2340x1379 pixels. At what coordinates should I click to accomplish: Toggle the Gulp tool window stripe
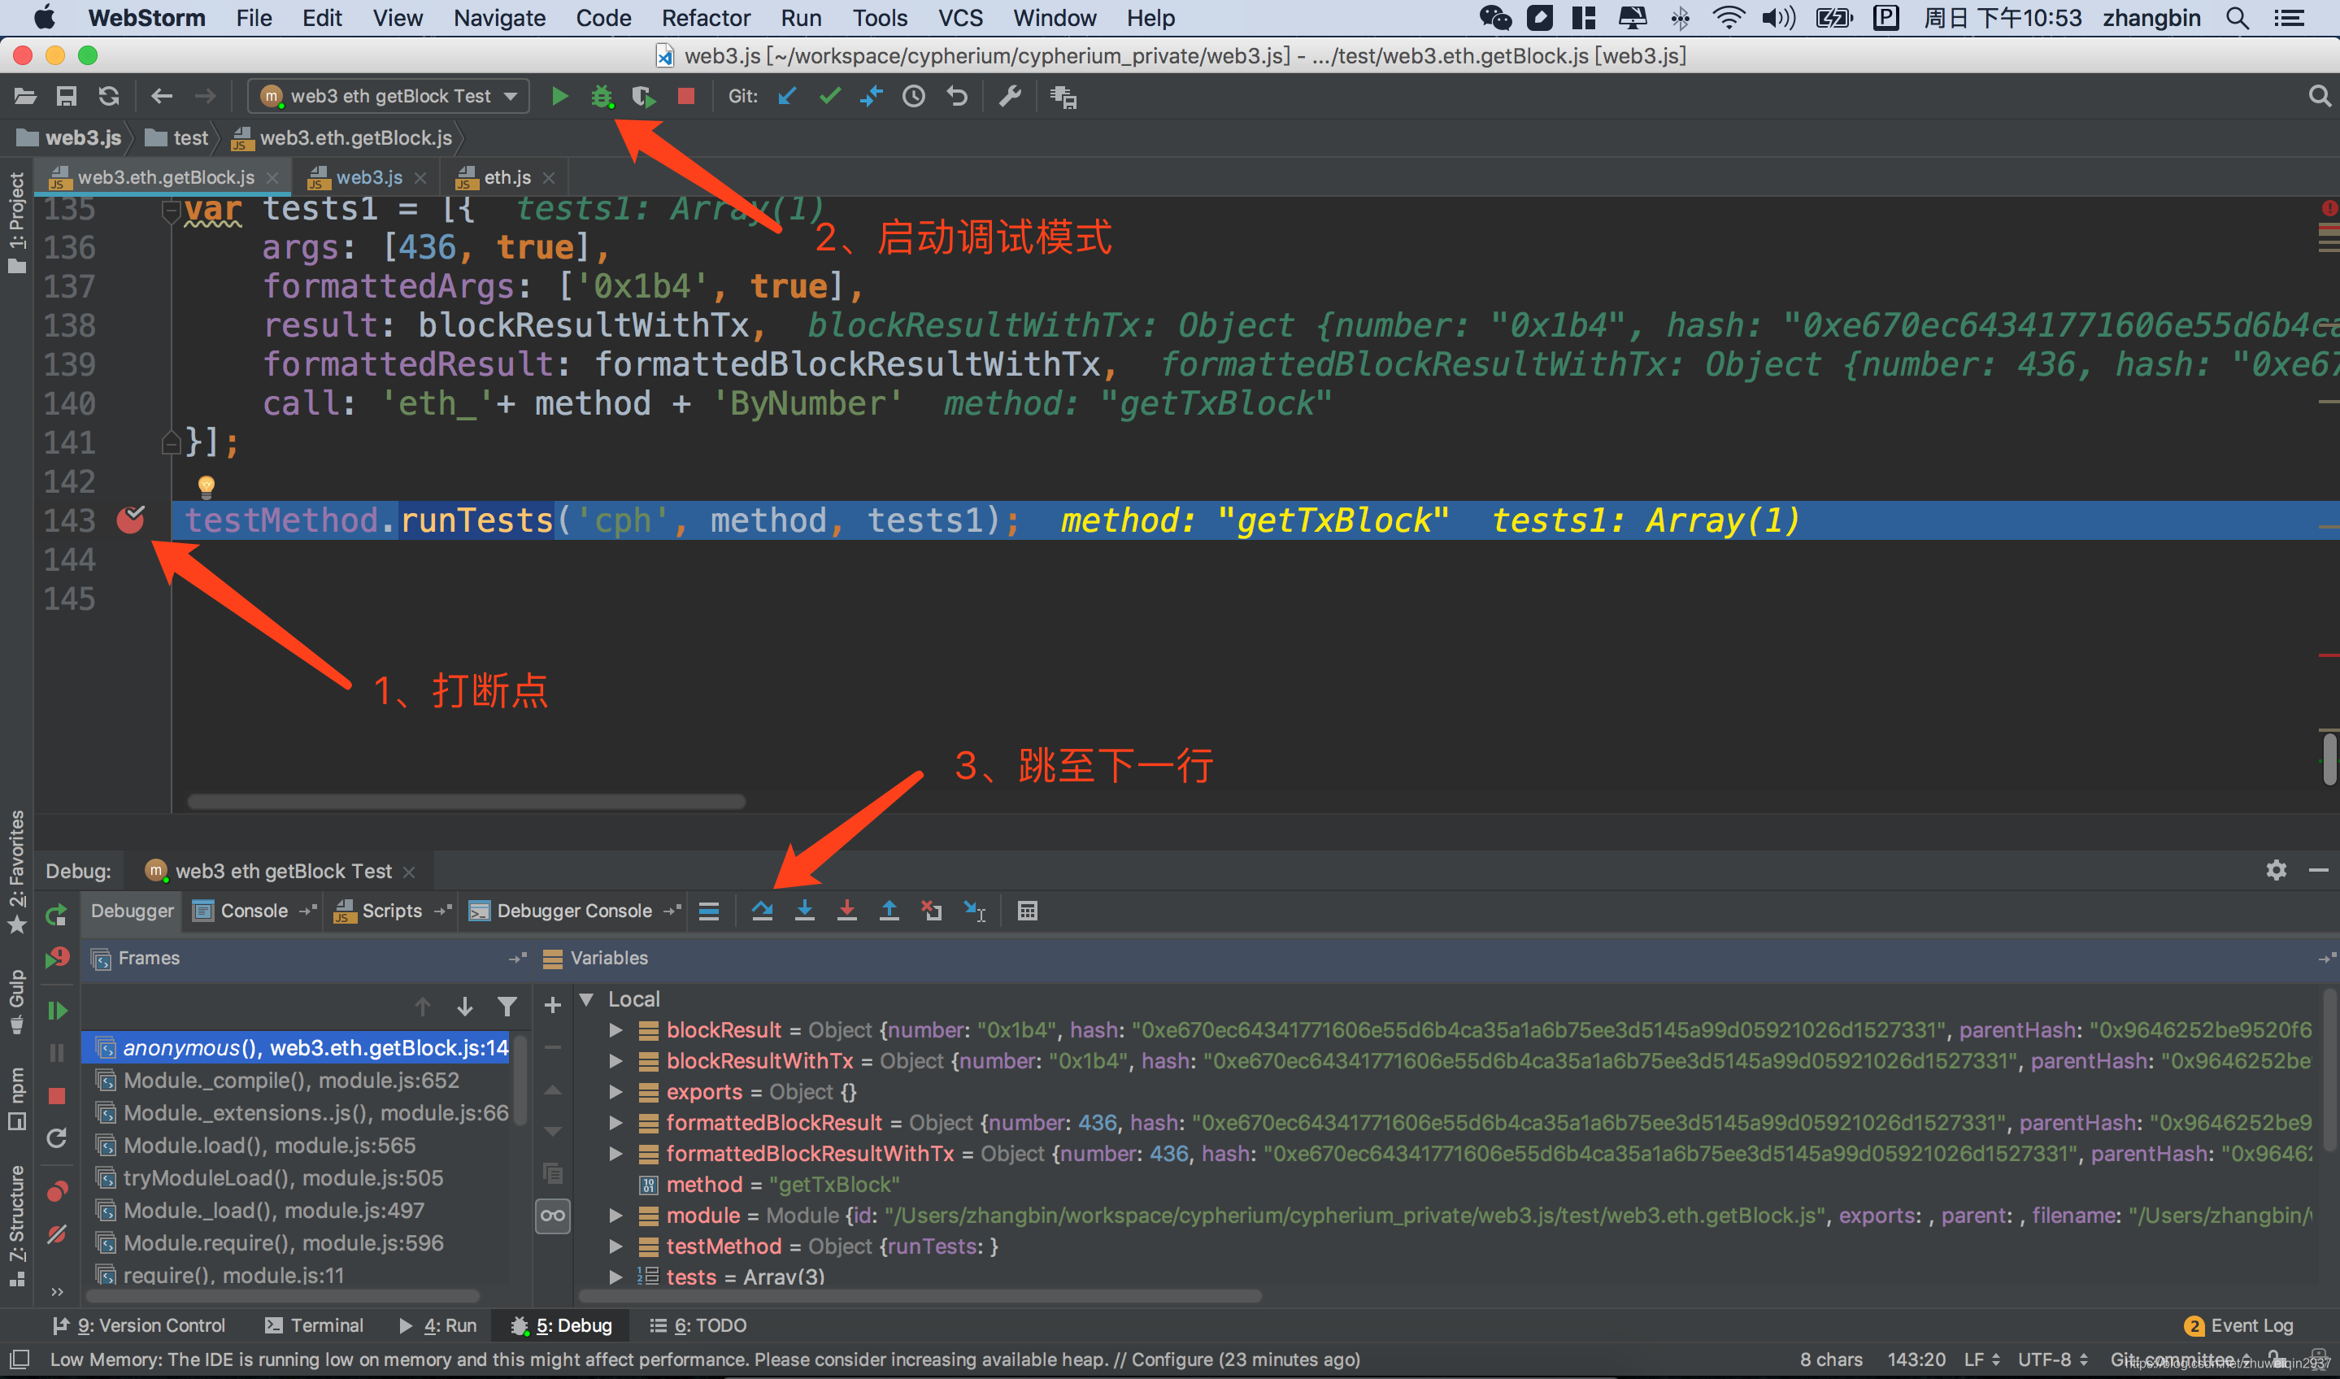click(17, 1002)
